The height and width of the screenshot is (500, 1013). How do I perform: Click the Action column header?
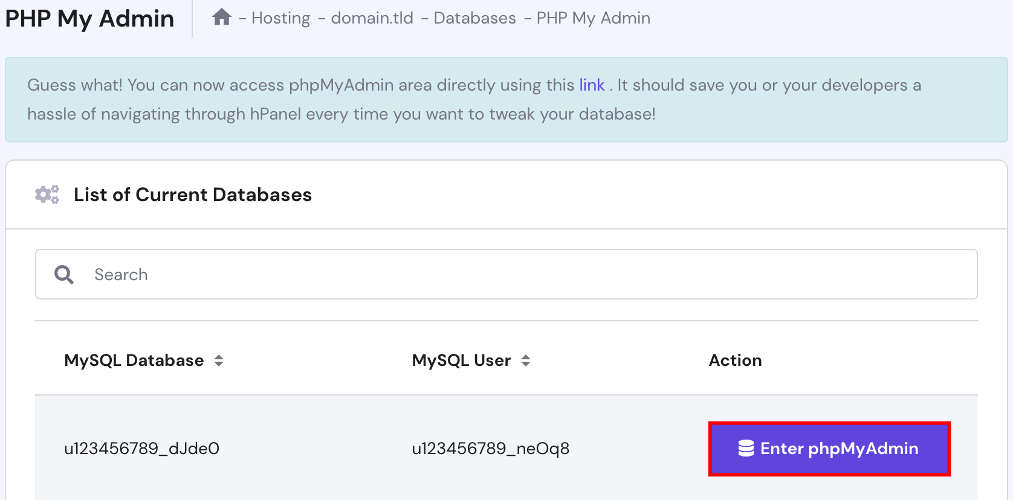click(x=735, y=361)
